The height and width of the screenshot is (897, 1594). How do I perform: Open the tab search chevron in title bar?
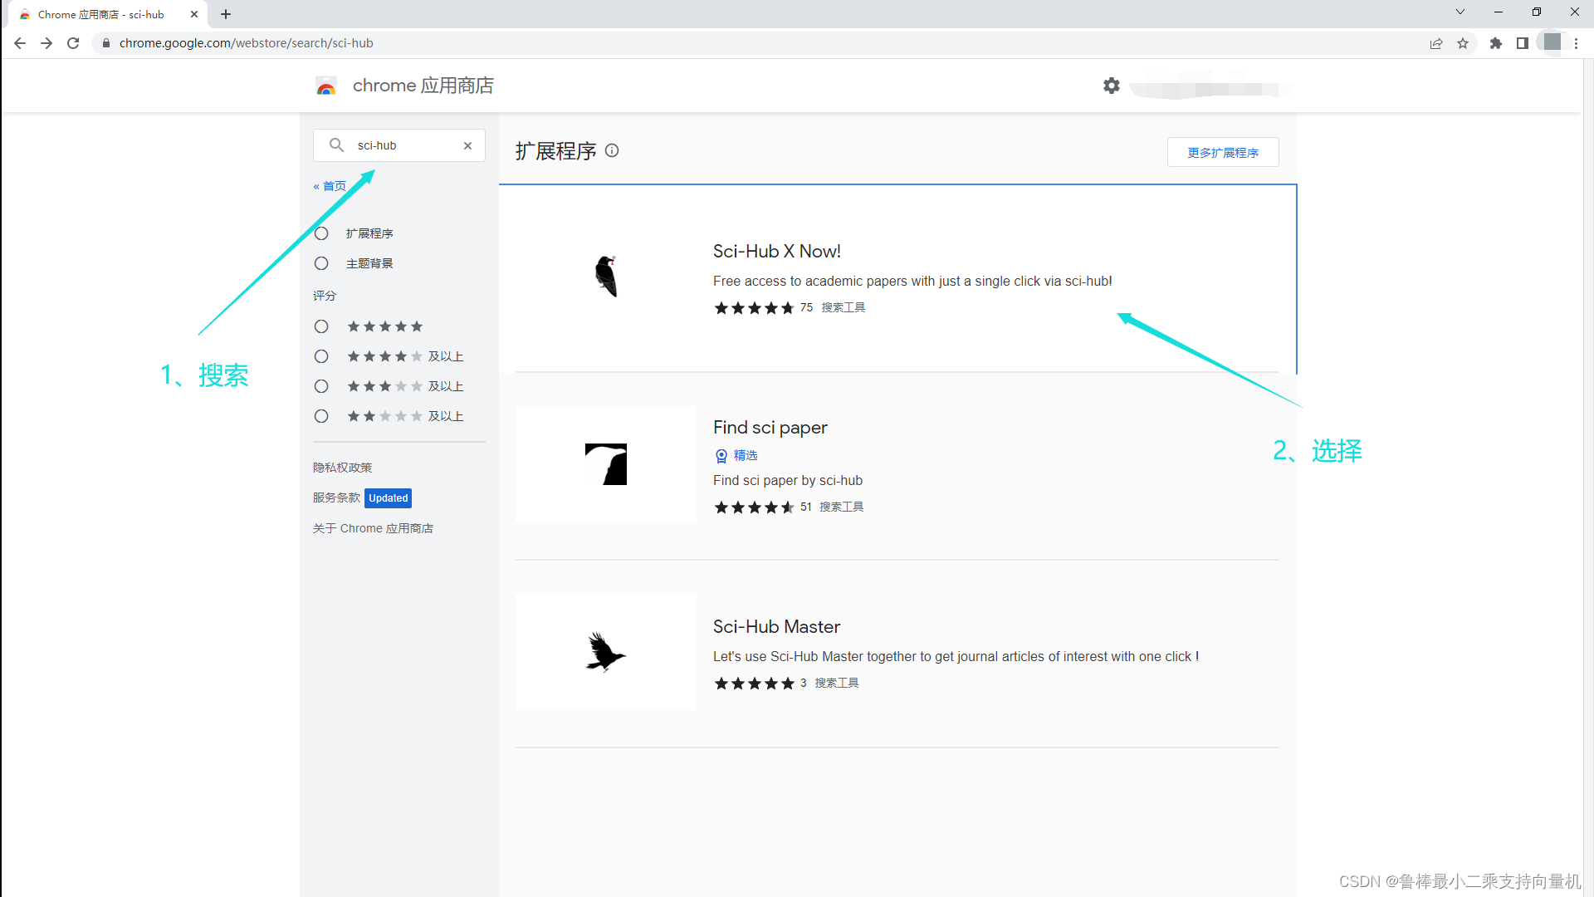pyautogui.click(x=1460, y=12)
